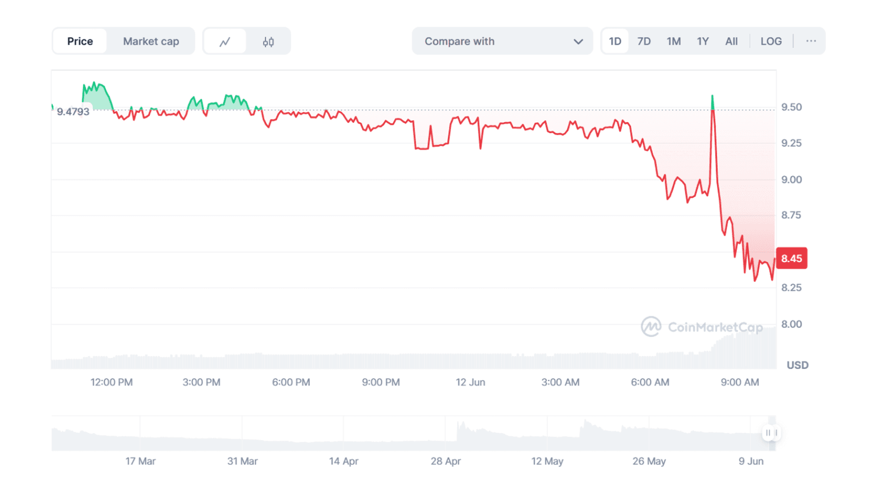This screenshot has width=875, height=491.
Task: Click the 9.50 y-axis label
Action: pos(792,107)
